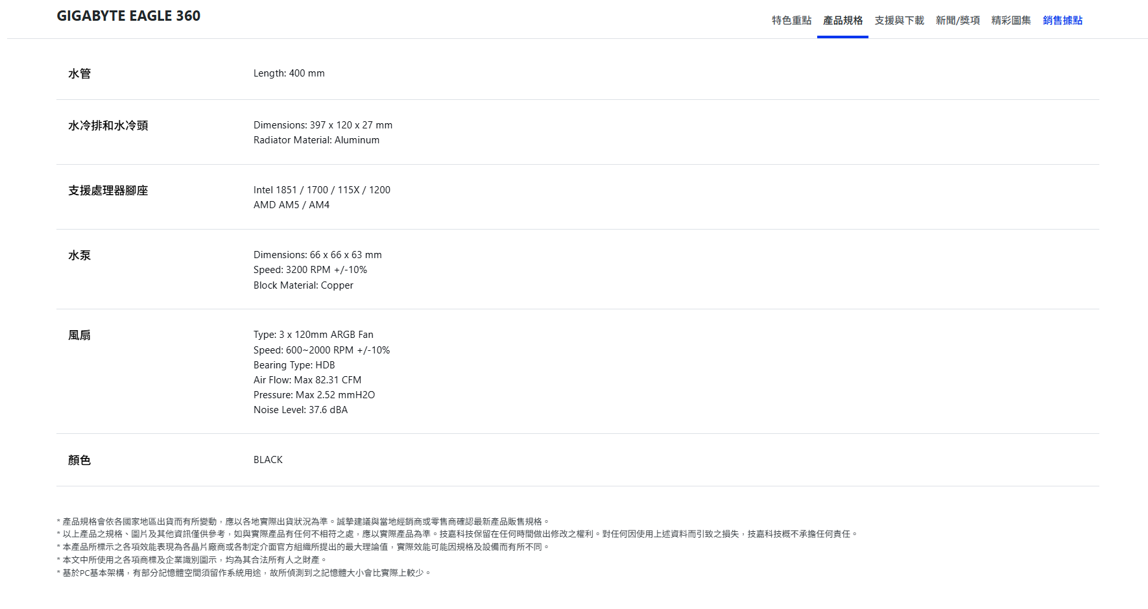Screen dimensions: 1148x609
Task: Click the 風扇 row heading
Action: (x=79, y=335)
